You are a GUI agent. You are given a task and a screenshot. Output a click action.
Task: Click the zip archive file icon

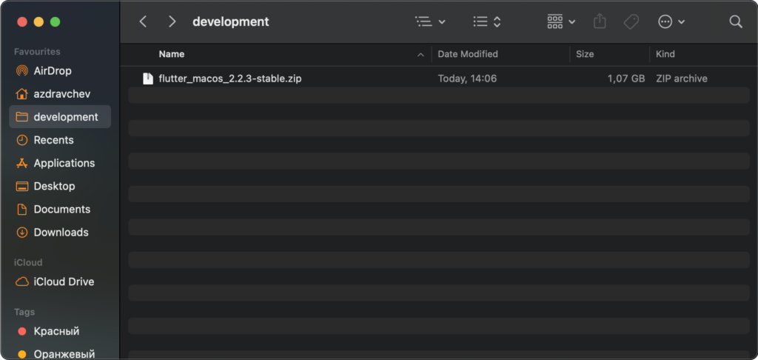pos(148,79)
